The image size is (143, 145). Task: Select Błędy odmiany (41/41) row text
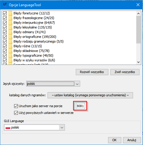tap(30, 32)
